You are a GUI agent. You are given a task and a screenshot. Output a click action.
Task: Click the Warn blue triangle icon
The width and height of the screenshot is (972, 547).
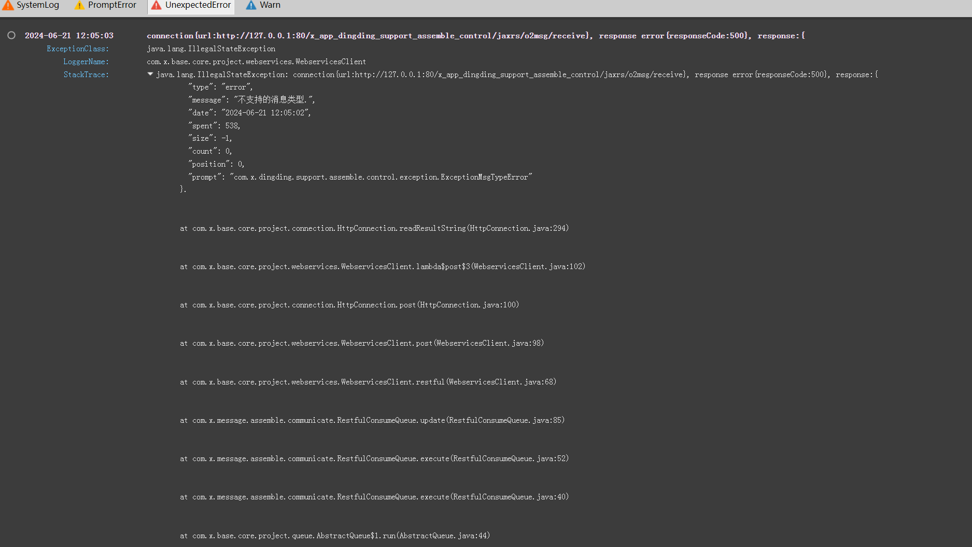(x=251, y=5)
